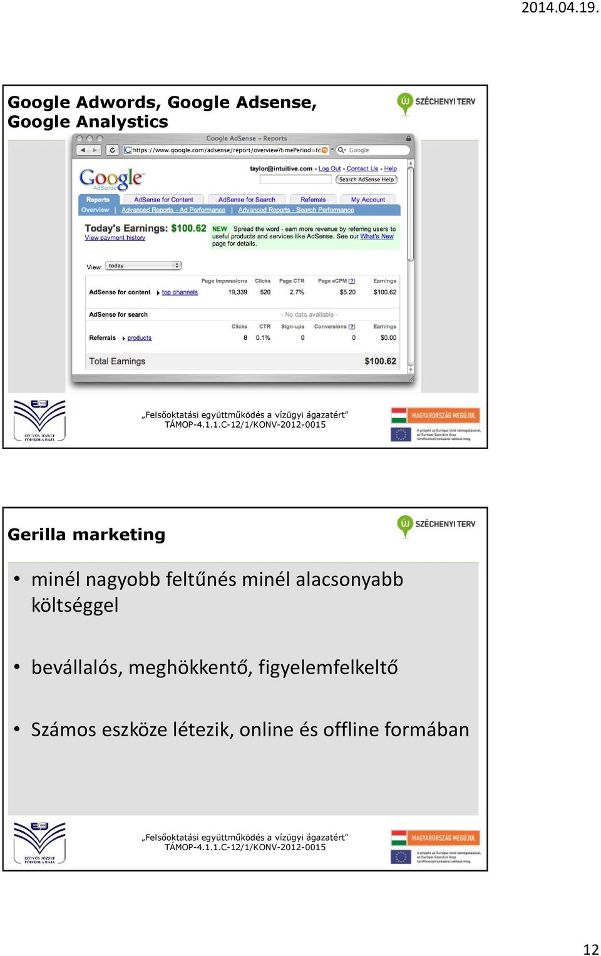Click the Log Out link

point(329,169)
